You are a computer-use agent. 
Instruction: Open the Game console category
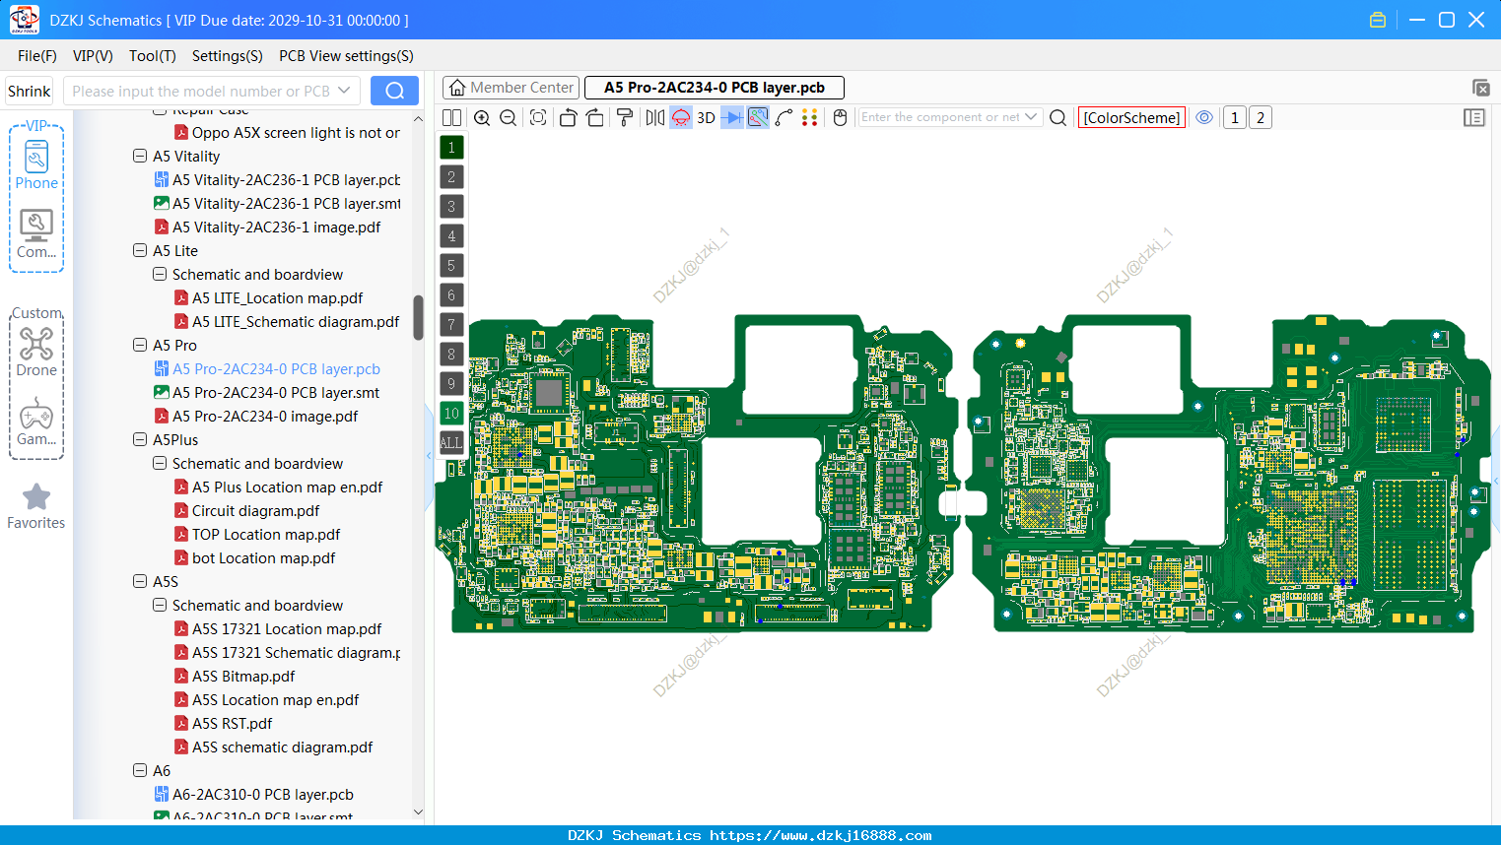(x=36, y=422)
